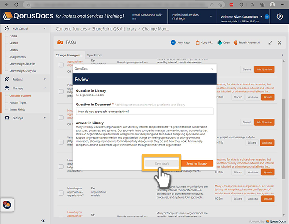Click the Amy Hayo avatar icon

(x=173, y=42)
